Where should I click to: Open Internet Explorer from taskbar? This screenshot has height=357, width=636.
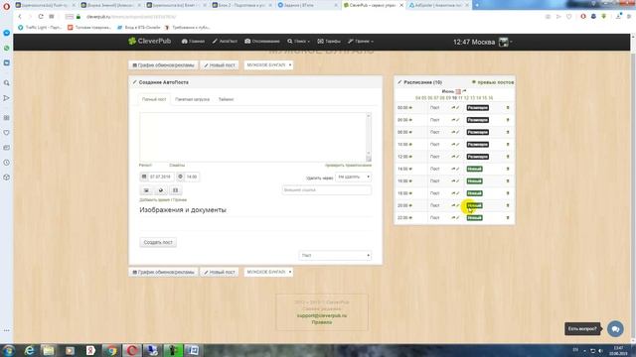point(29,350)
